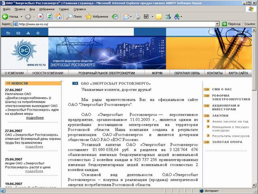Screen dimensions: 258x194
Task: Open History/Media round green icon
Action: click(115, 17)
